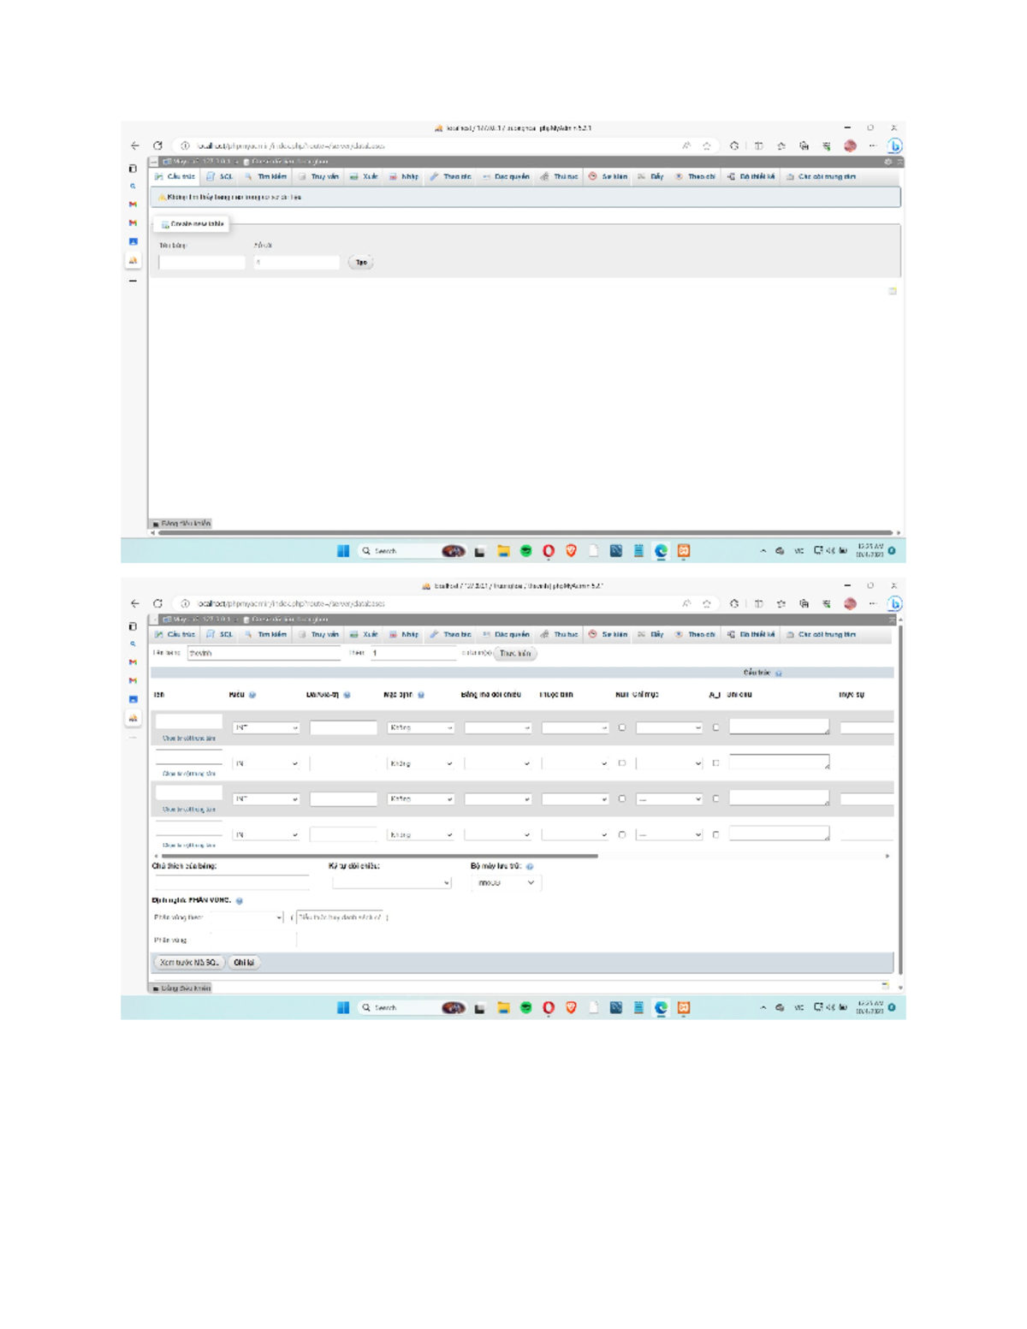The height and width of the screenshot is (1329, 1027).
Task: Open SQL tab in Create new table window
Action: [220, 177]
